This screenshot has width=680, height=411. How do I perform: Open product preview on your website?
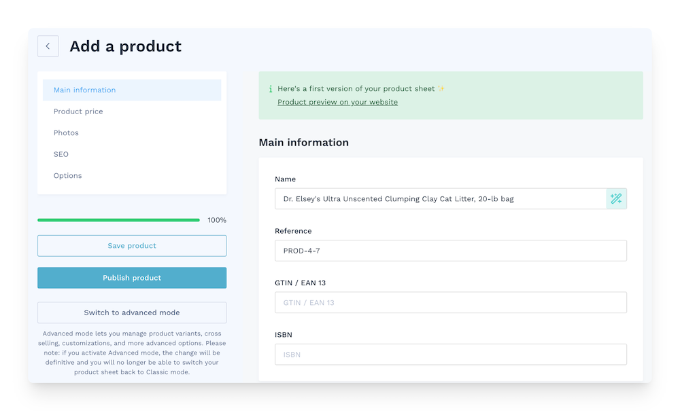click(337, 102)
